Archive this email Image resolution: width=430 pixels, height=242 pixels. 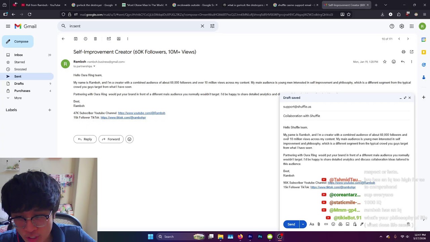tap(76, 39)
